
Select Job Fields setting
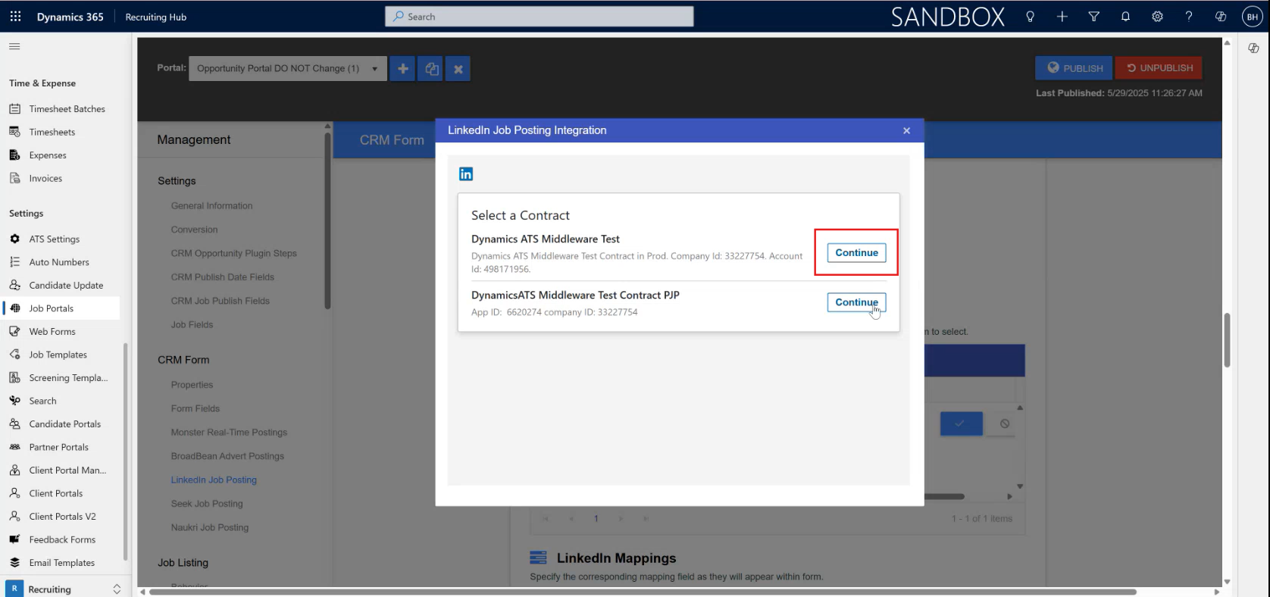(x=192, y=325)
